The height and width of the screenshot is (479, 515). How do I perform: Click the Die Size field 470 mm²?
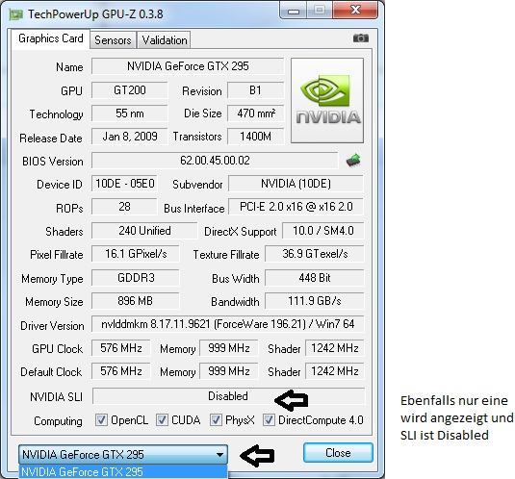point(255,113)
